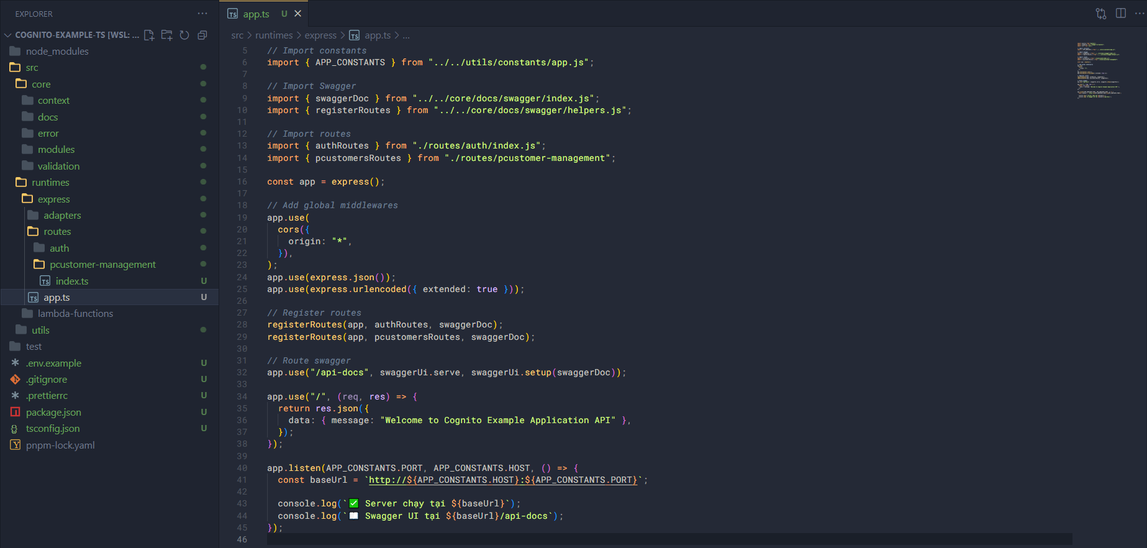Select the app.ts editor tab
The image size is (1147, 548).
[x=256, y=14]
